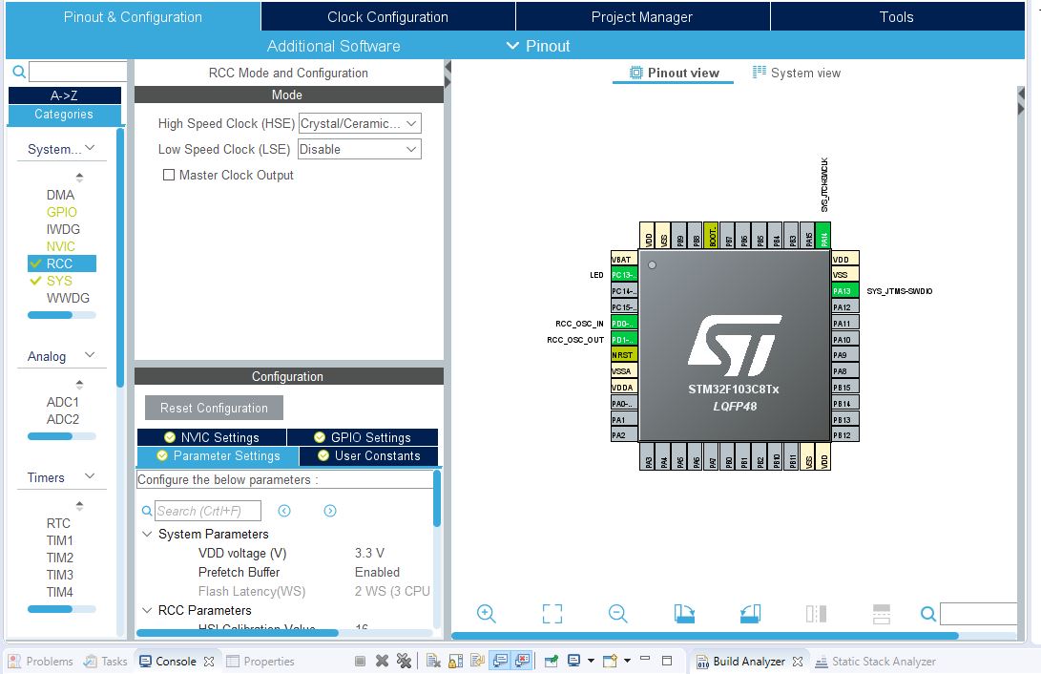Open the High Speed Clock (HSE) dropdown
The height and width of the screenshot is (674, 1041).
(360, 123)
